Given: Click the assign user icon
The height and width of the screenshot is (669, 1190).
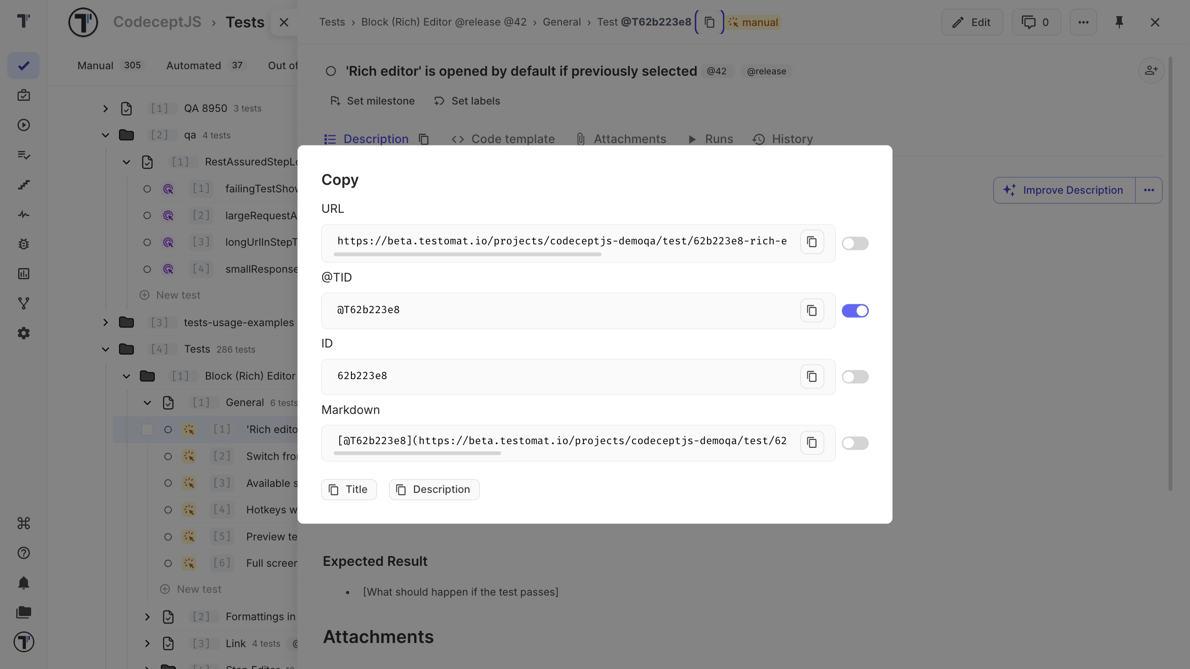Looking at the screenshot, I should click(1151, 70).
